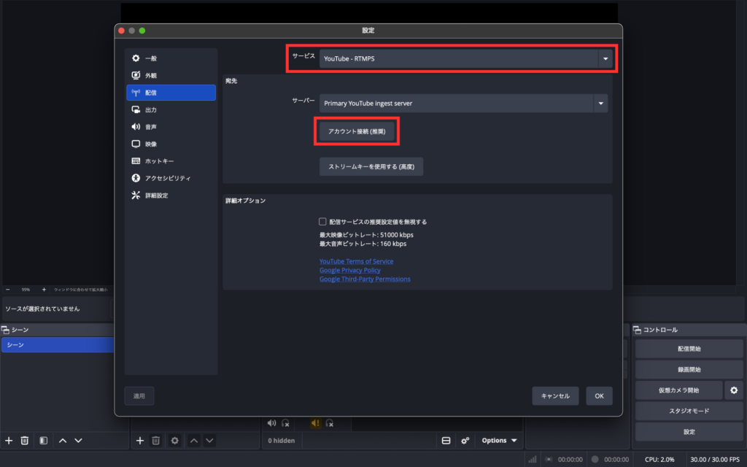
Task: Move scene up with scenes up arrow
Action: point(63,441)
